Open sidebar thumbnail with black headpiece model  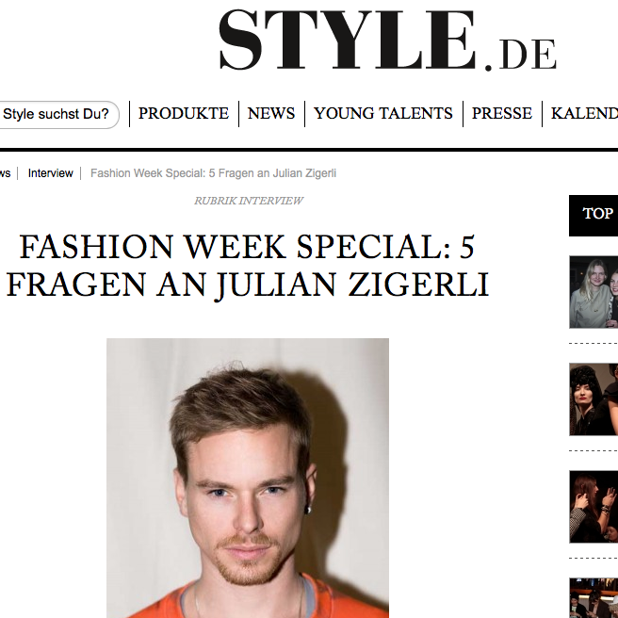pyautogui.click(x=594, y=399)
